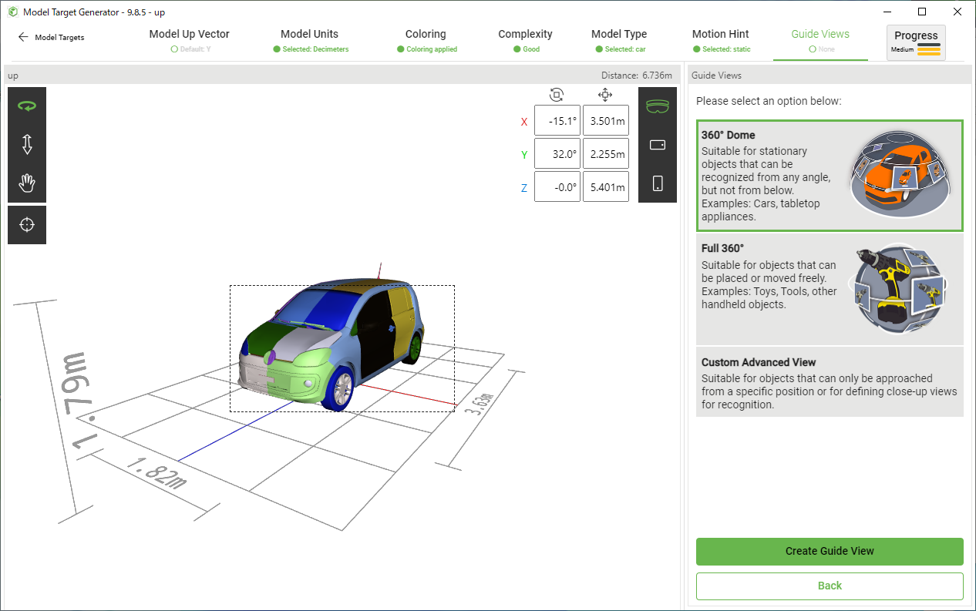Switch to landscape tablet preview icon

tap(658, 145)
